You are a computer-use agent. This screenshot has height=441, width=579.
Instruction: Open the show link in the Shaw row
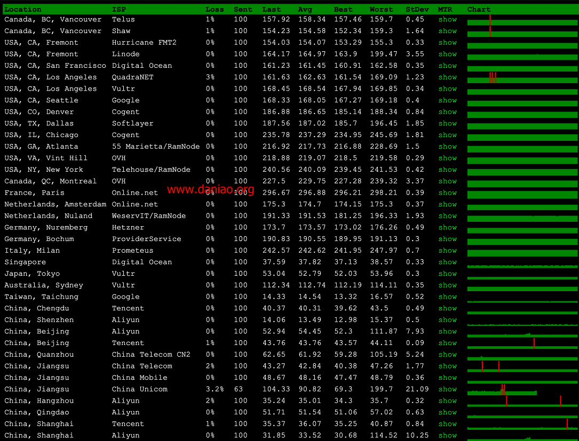(448, 31)
